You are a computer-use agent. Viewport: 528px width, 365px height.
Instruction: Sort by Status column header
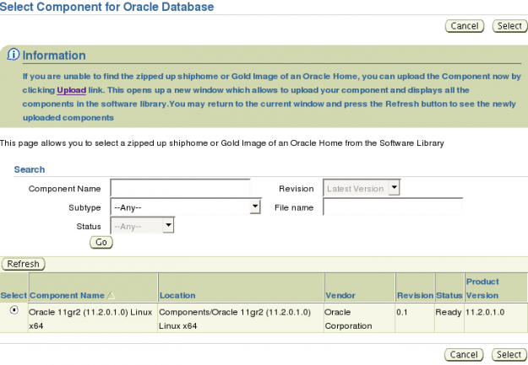click(449, 295)
